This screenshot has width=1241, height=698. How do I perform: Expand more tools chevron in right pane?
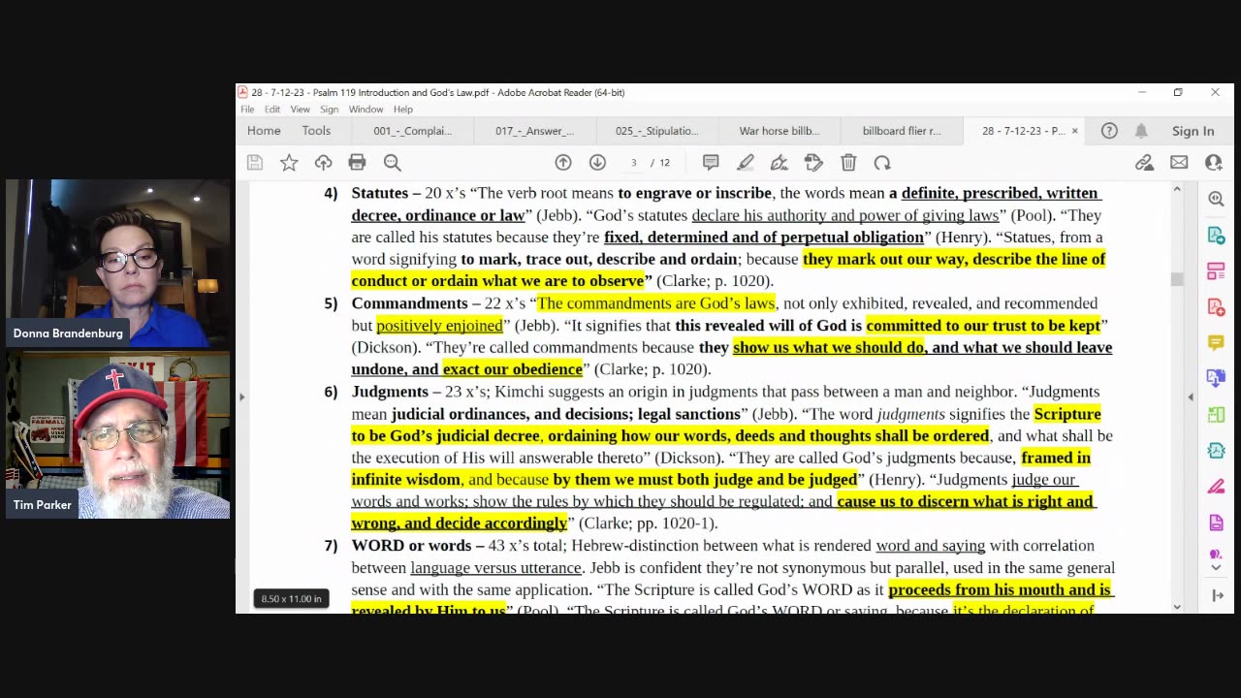(x=1216, y=567)
